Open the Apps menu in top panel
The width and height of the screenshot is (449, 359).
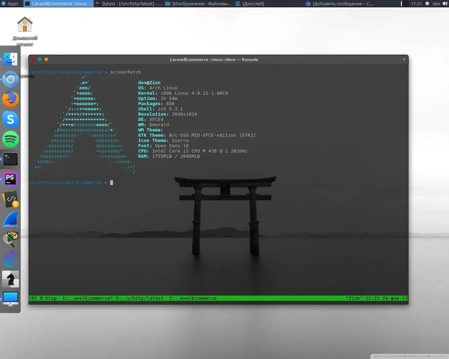click(10, 4)
